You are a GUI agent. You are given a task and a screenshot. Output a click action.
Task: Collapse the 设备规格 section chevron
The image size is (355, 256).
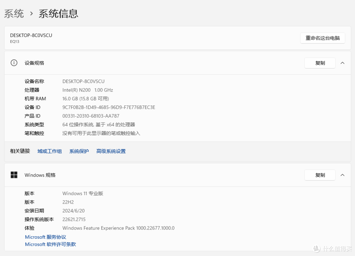coord(342,63)
